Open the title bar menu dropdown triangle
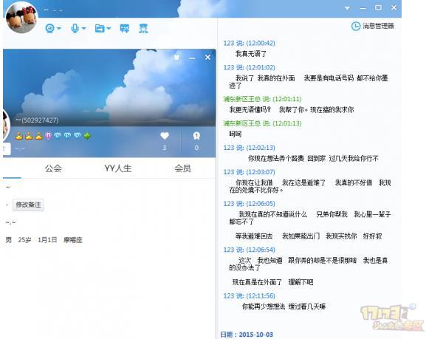Screen dimensions: 429x339 tap(347, 8)
